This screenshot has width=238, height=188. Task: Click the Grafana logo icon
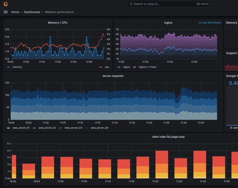(x=6, y=4)
